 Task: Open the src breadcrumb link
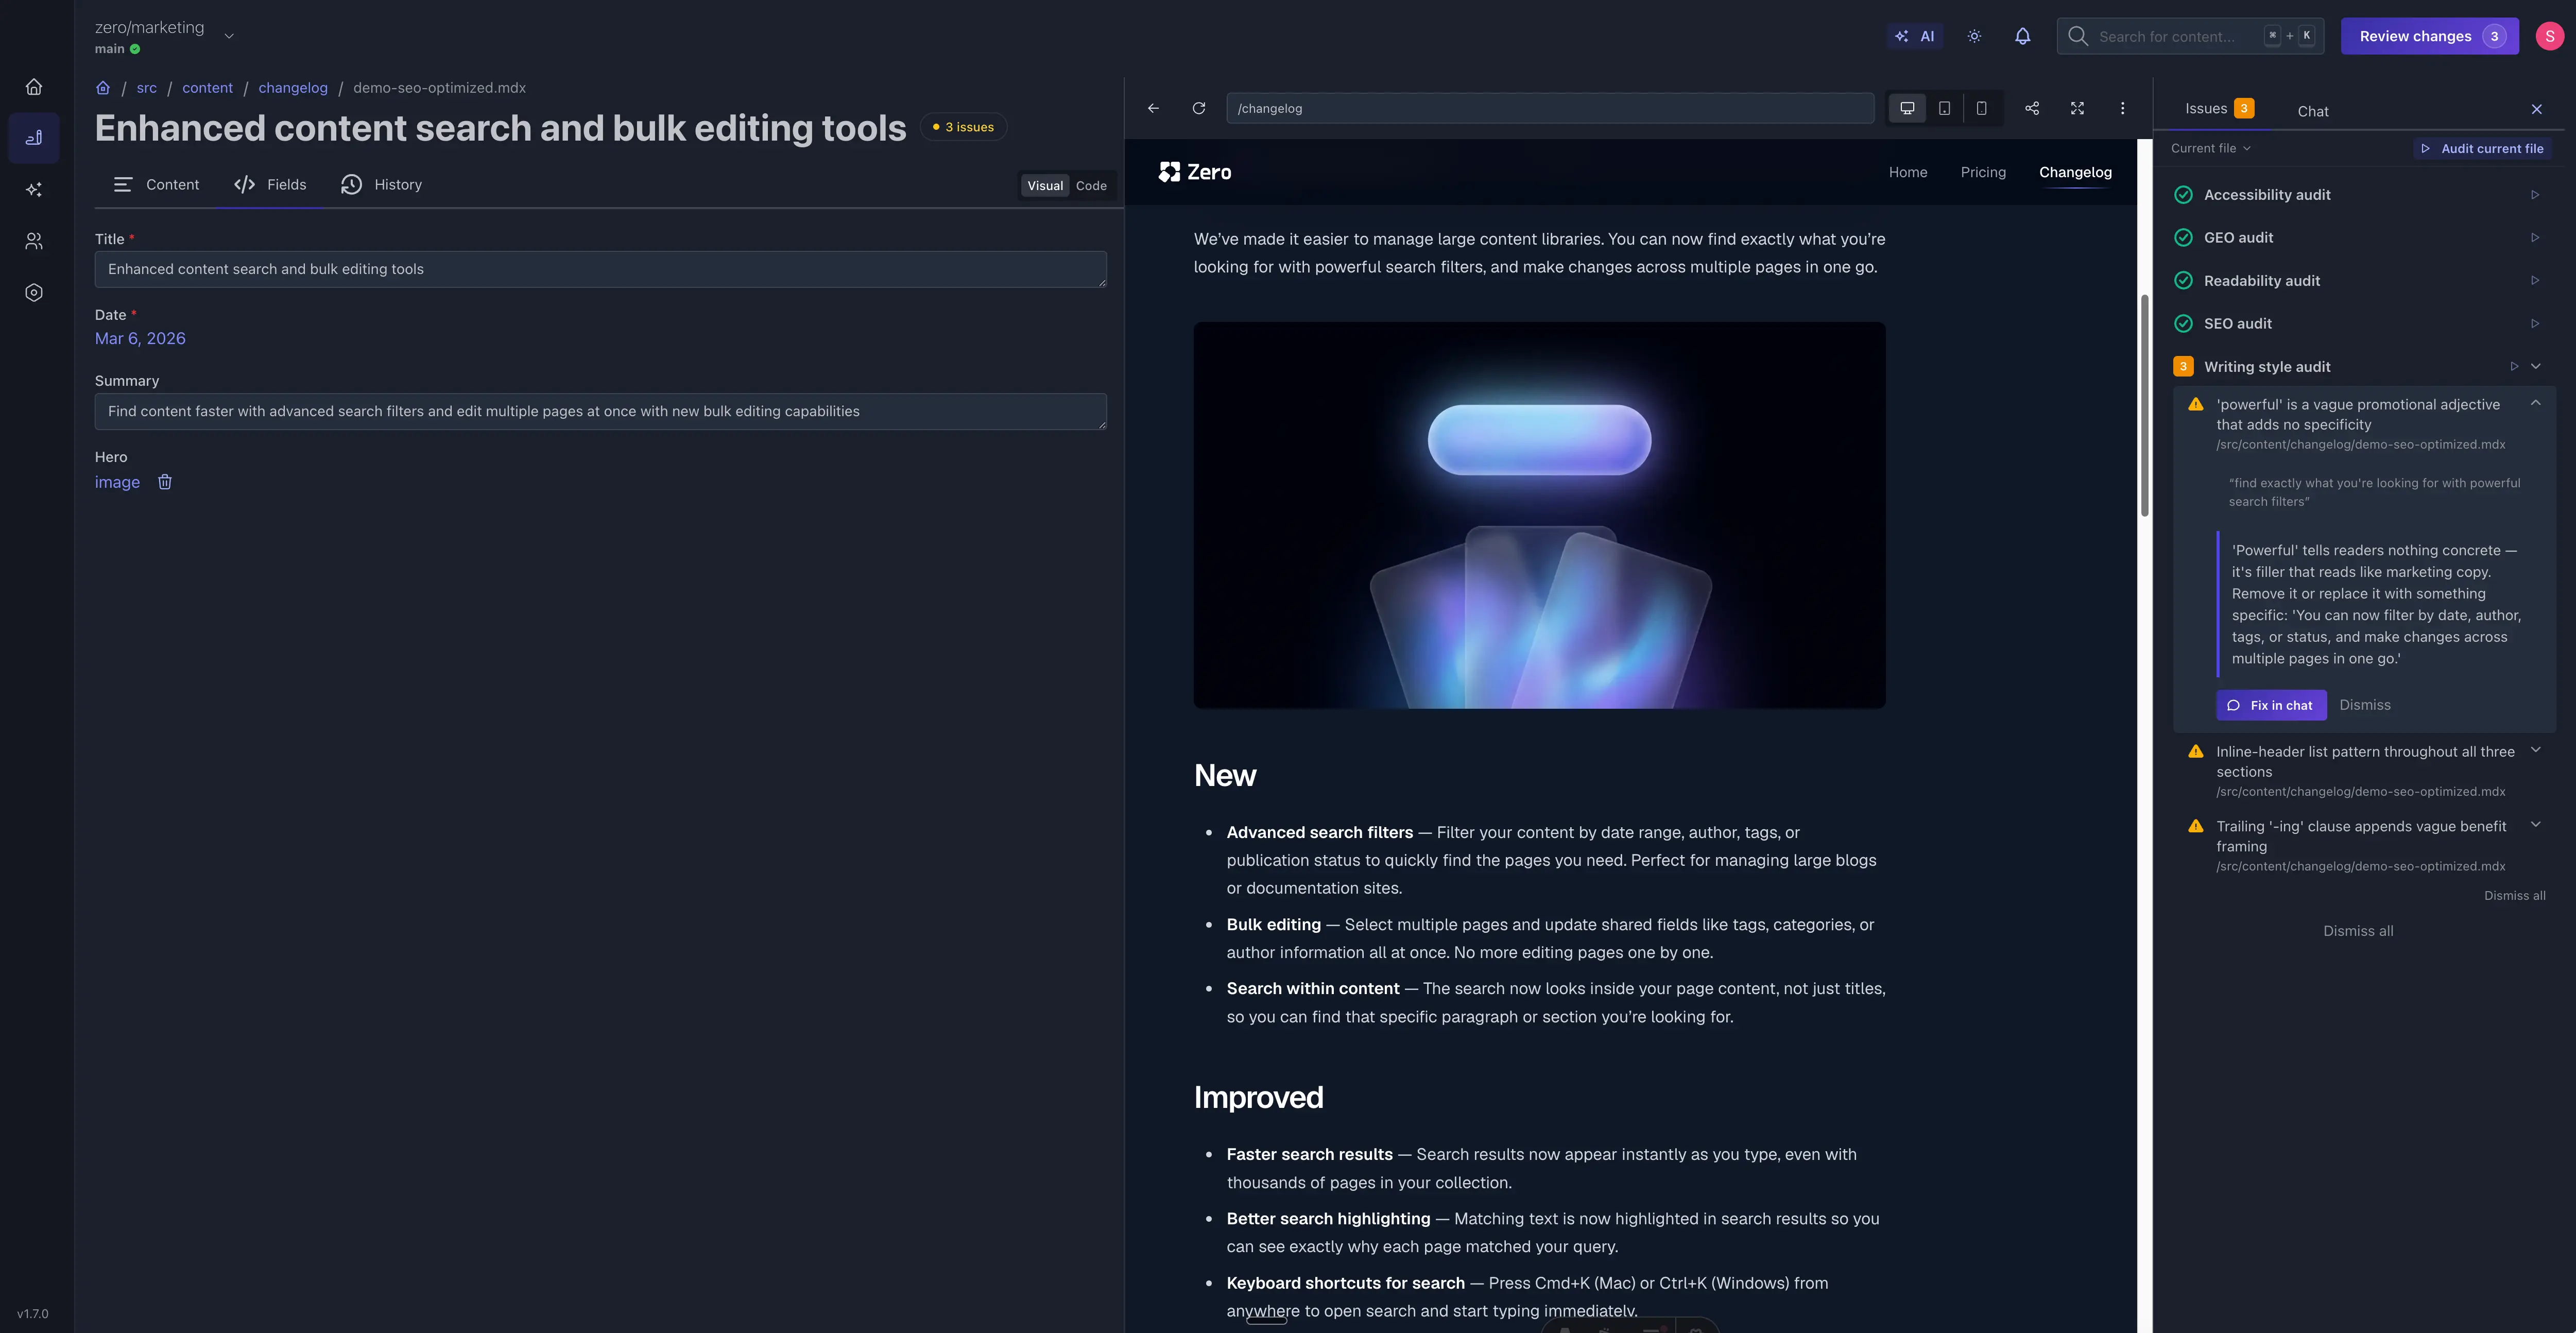point(146,88)
